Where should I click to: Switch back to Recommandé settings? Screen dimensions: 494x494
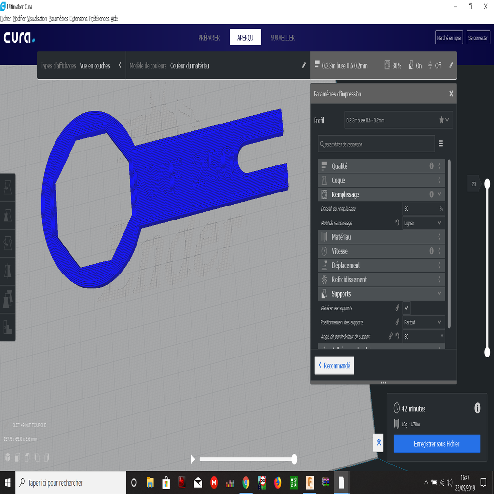(334, 365)
